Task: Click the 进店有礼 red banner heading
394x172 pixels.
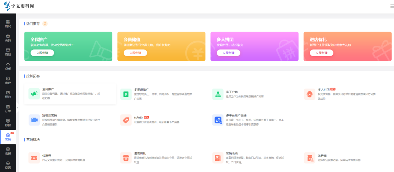Action: coord(318,39)
